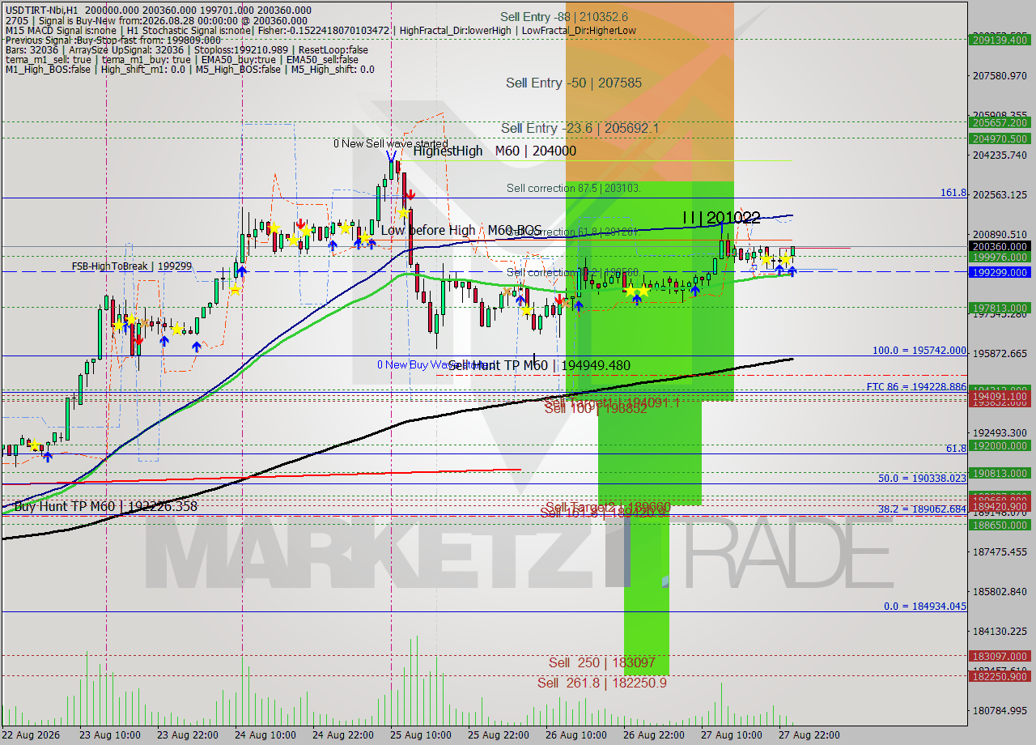
Task: Select the 'Signal is:Buy-New' info line
Action: [155, 20]
